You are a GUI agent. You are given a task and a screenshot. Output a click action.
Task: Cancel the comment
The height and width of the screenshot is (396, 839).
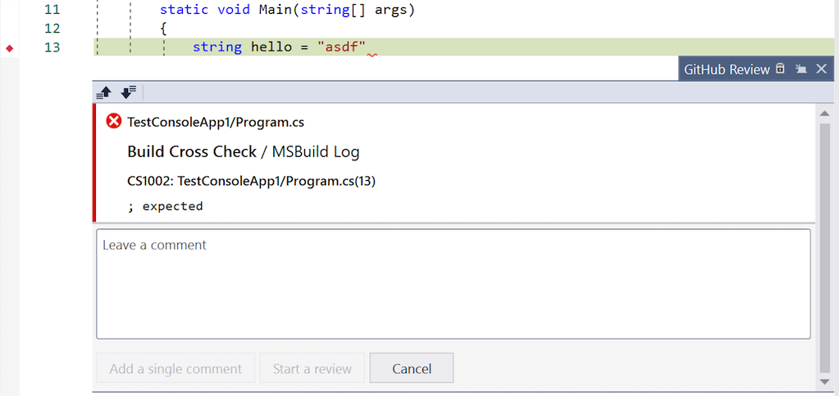click(x=411, y=368)
